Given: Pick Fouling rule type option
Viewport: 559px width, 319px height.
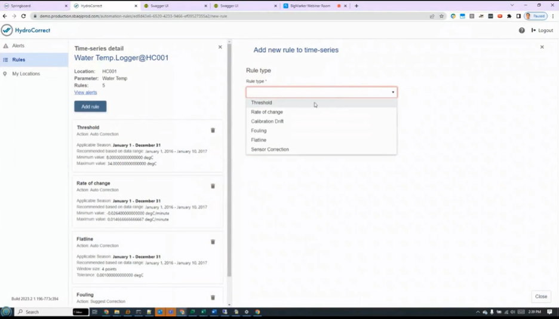Looking at the screenshot, I should (x=321, y=131).
